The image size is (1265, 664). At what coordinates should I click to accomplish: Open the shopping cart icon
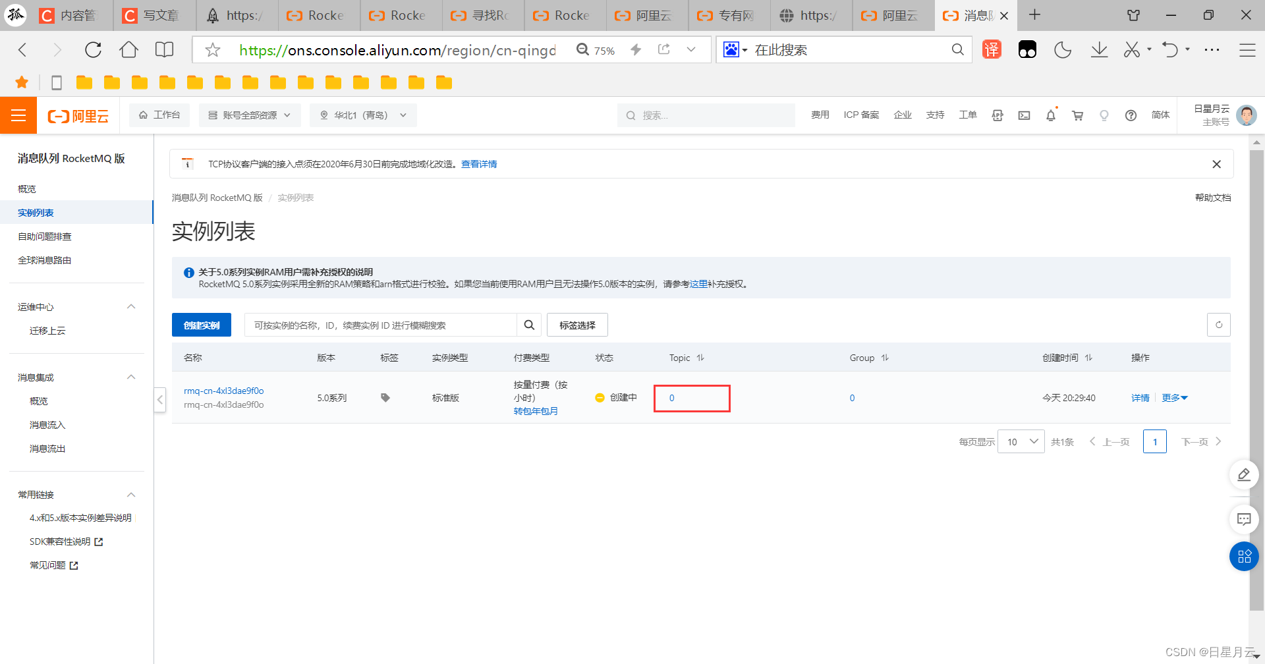(1078, 115)
